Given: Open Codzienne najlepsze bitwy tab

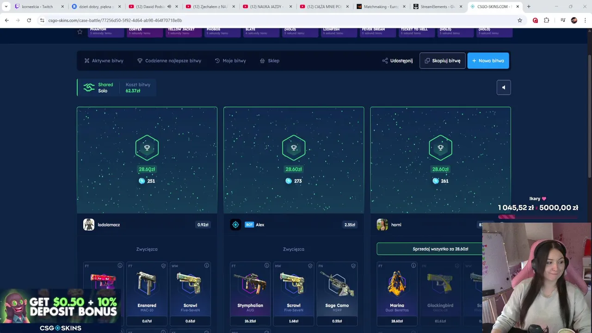Looking at the screenshot, I should (x=169, y=61).
